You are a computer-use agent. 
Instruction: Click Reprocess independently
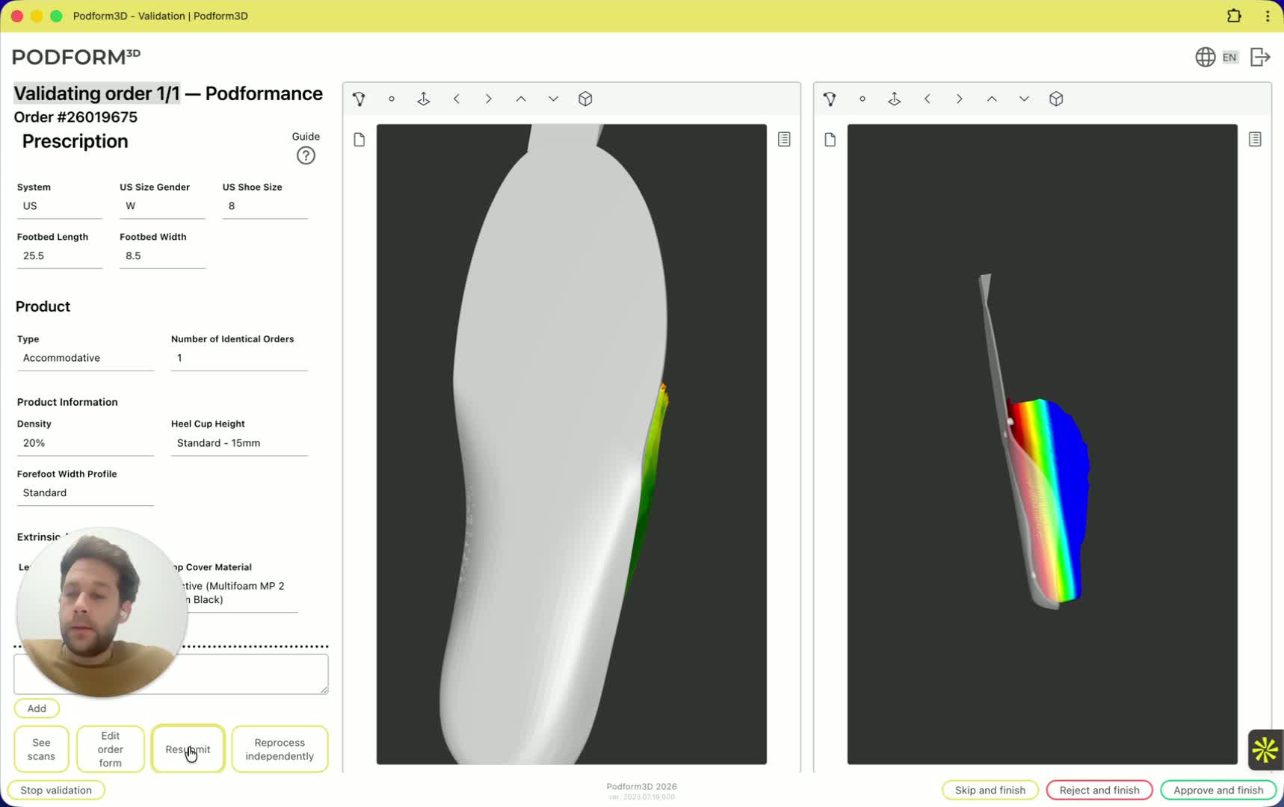pos(280,749)
